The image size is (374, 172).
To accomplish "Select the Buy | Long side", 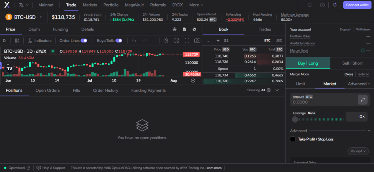I will 308,63.
